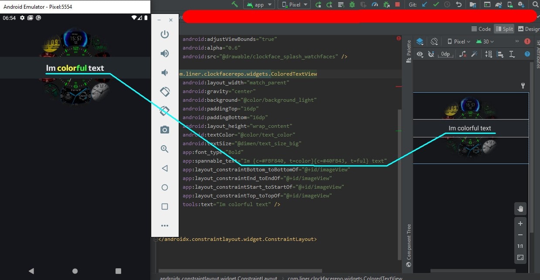
Task: Open API 30 version dropdown
Action: [x=485, y=42]
